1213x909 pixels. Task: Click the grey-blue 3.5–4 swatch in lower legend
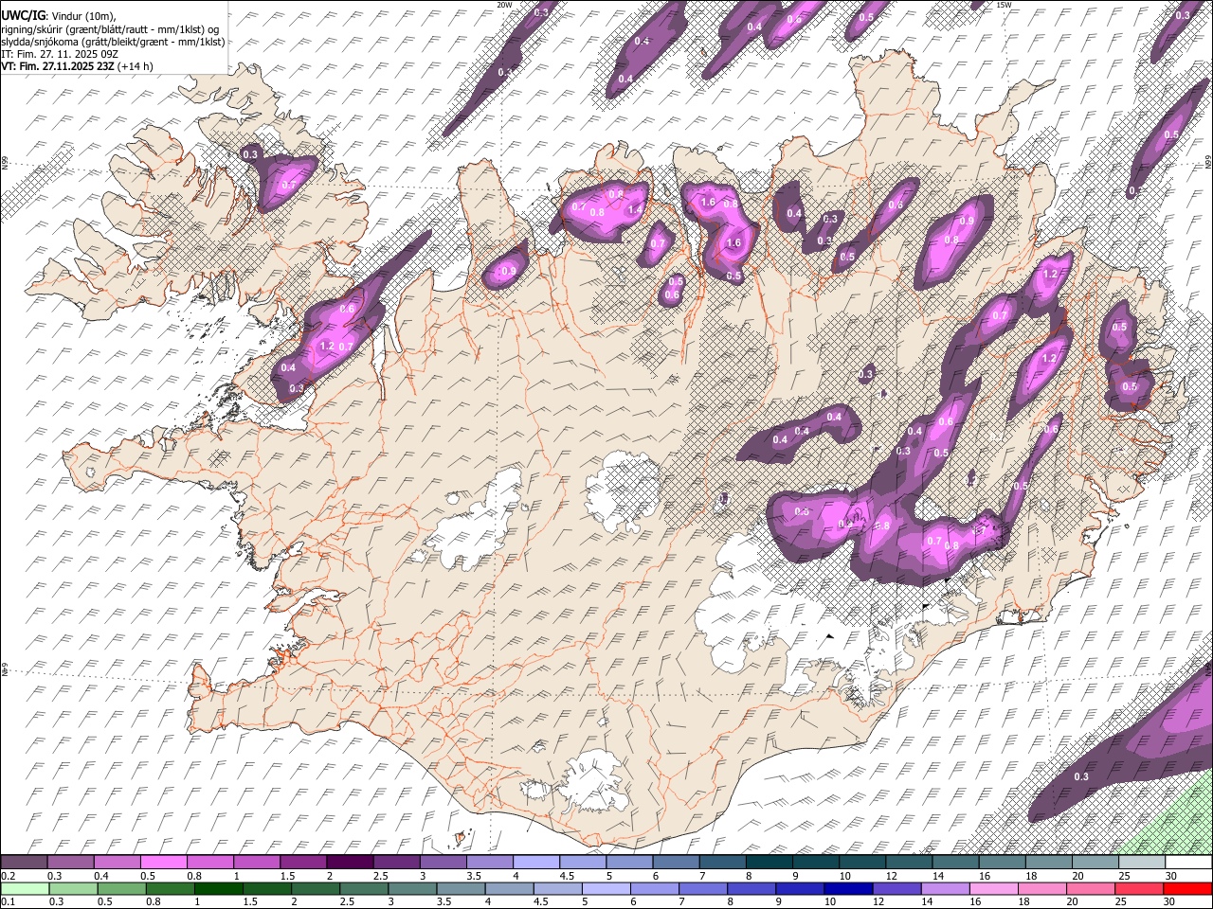click(462, 889)
